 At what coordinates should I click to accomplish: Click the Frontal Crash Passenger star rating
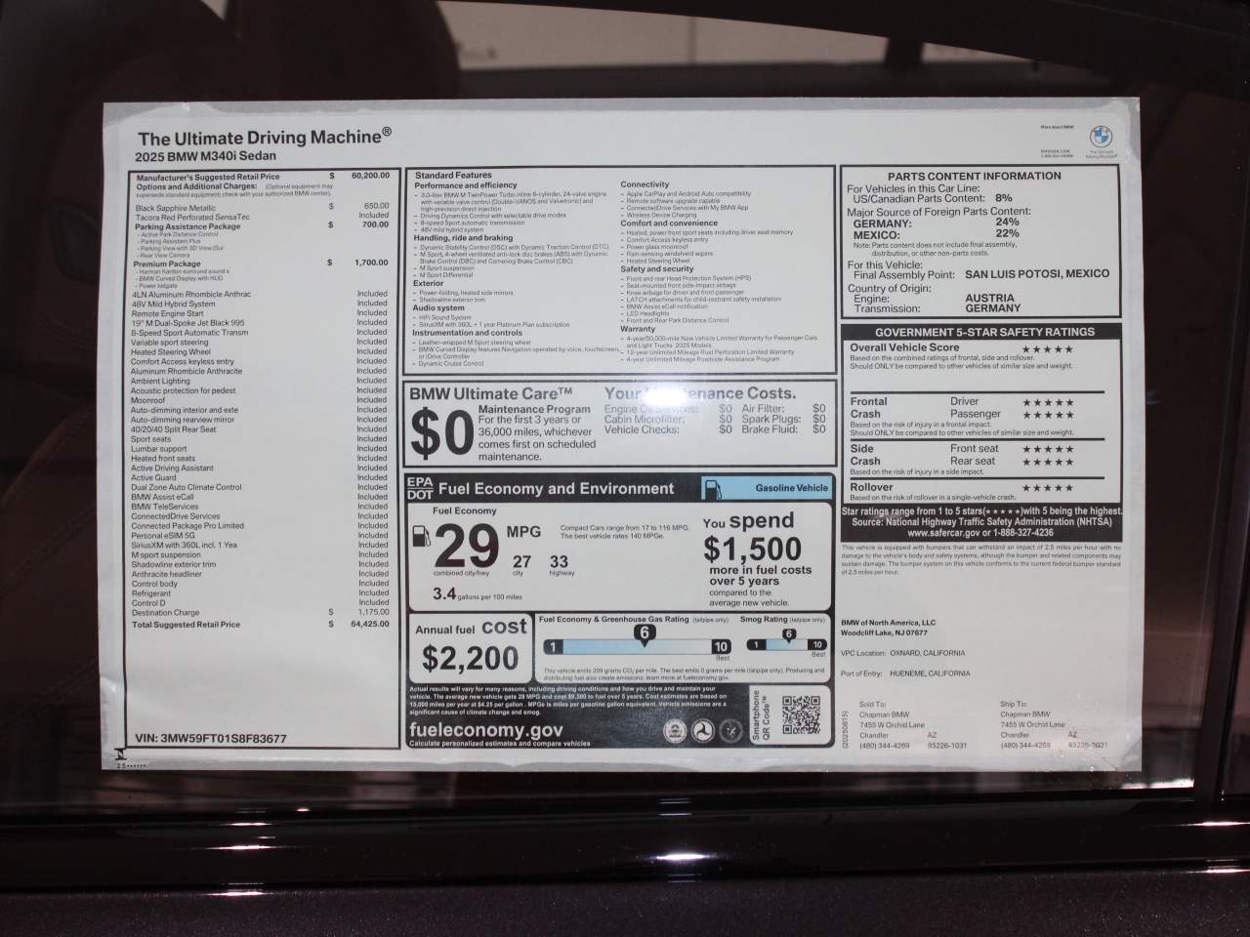[1048, 415]
